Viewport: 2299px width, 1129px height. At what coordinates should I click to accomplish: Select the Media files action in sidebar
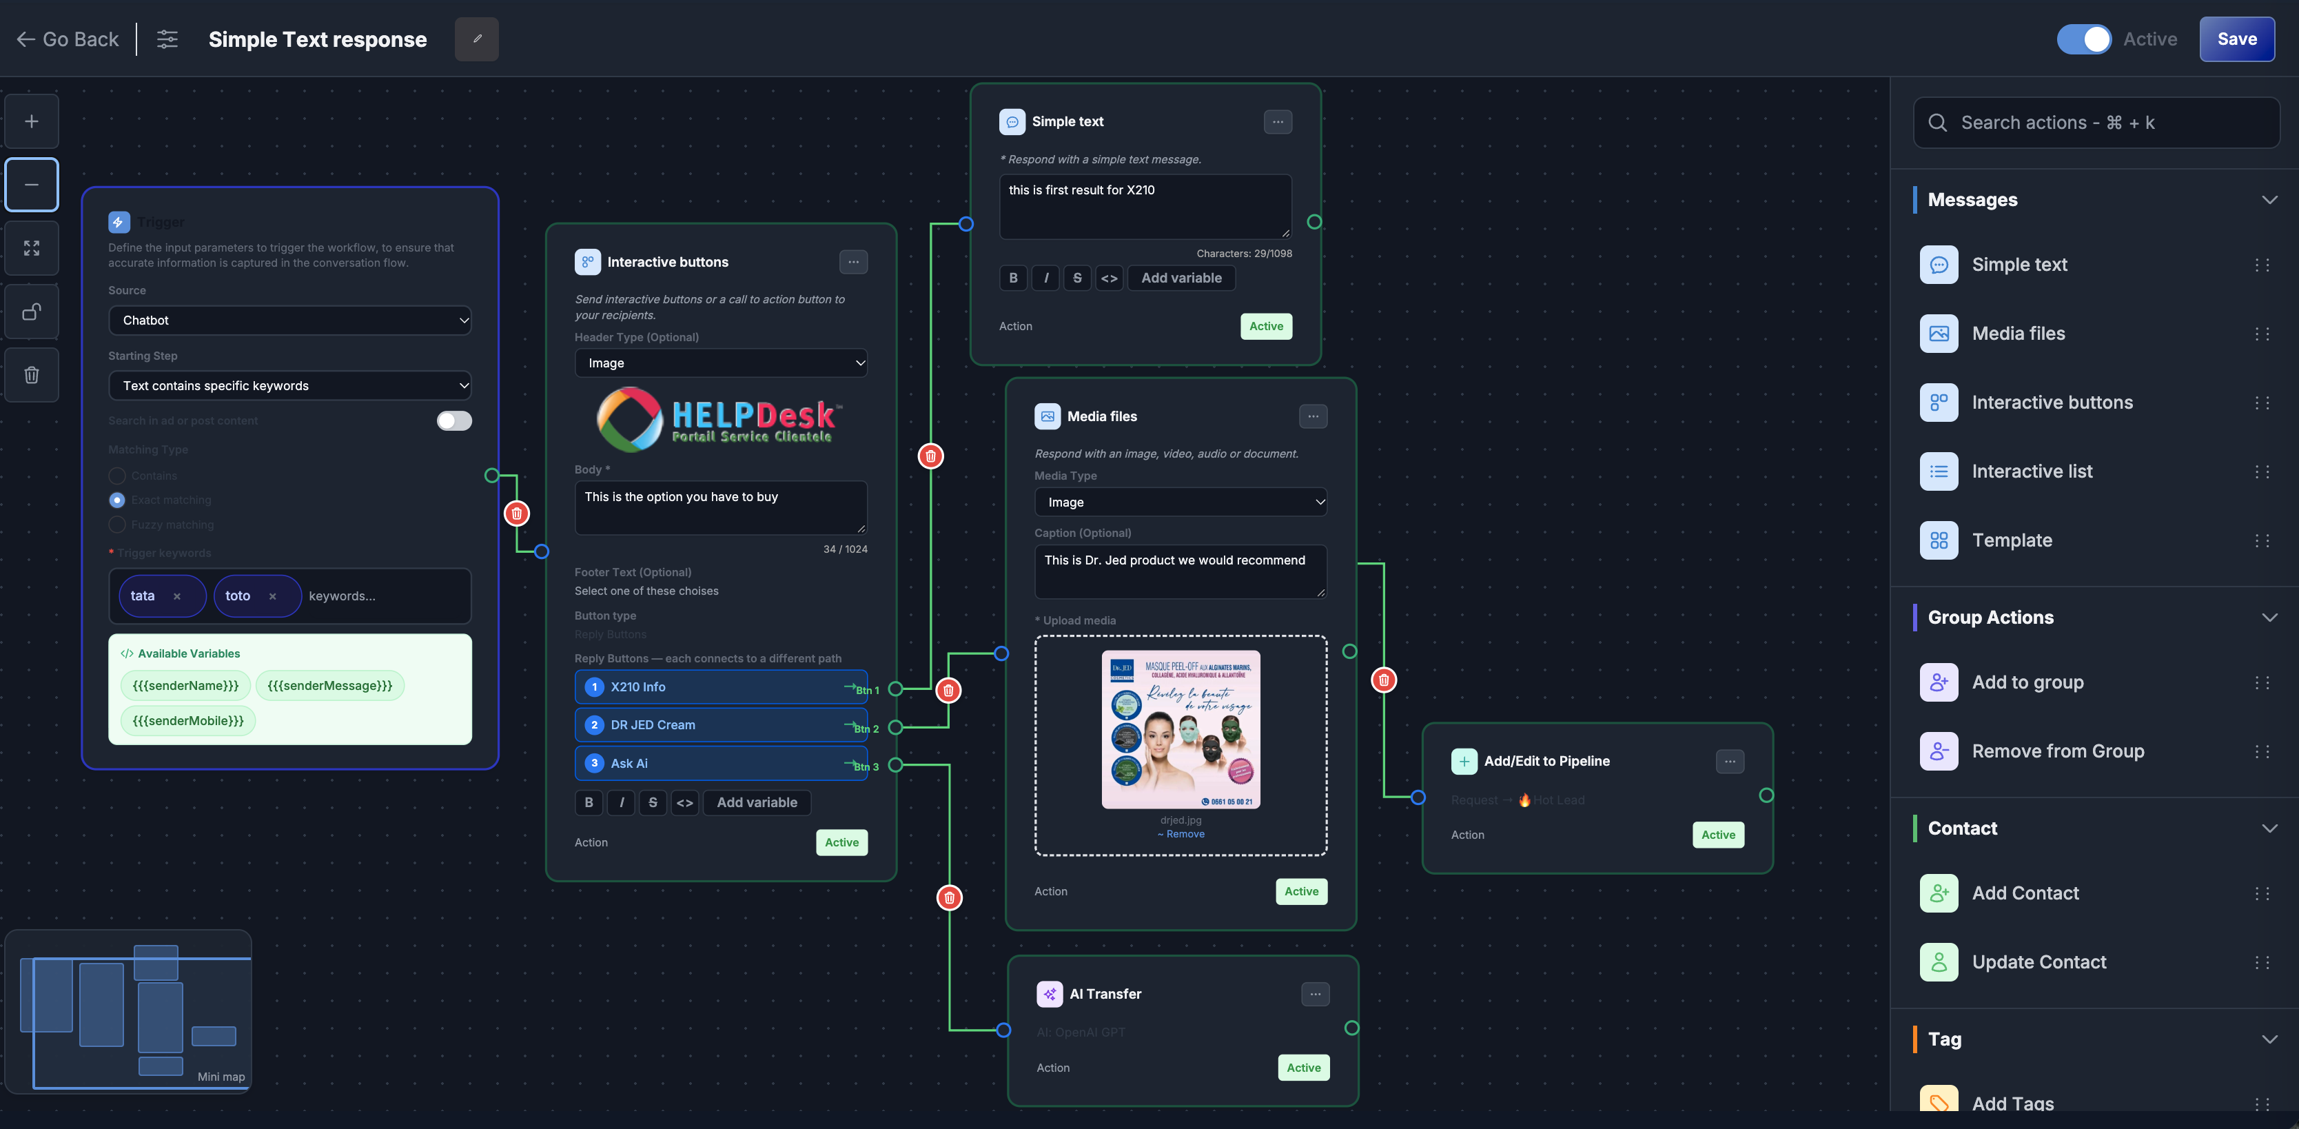(x=2094, y=334)
